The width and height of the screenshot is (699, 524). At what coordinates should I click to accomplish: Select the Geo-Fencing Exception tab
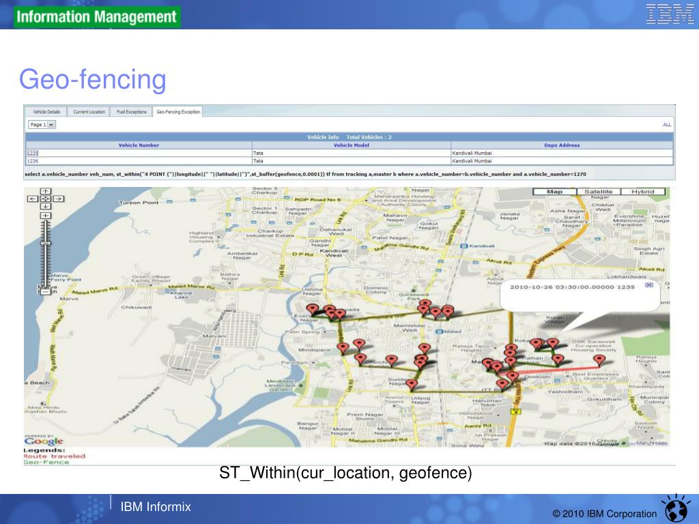tap(178, 112)
